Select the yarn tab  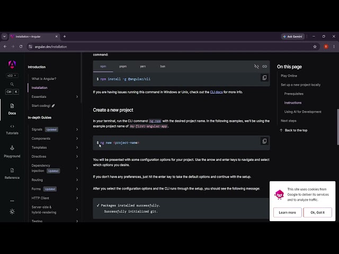coord(143,66)
